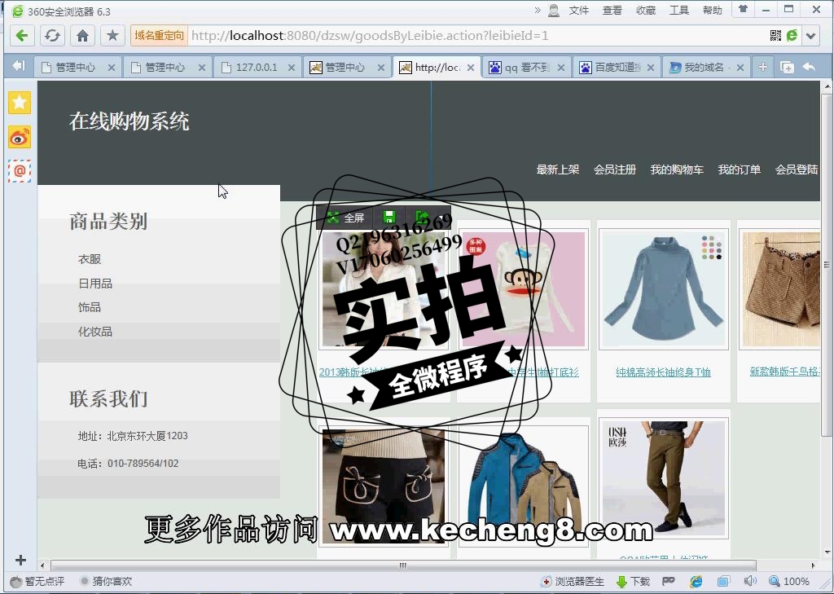Click the olive trousers product thumbnail

[x=663, y=478]
